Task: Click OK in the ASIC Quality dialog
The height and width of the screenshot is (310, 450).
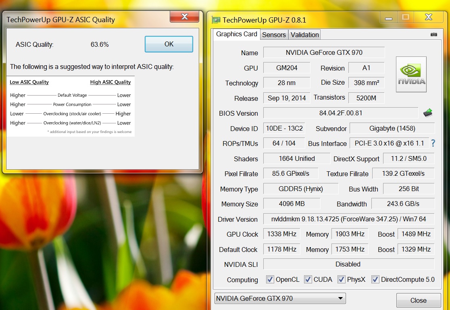Action: click(169, 44)
